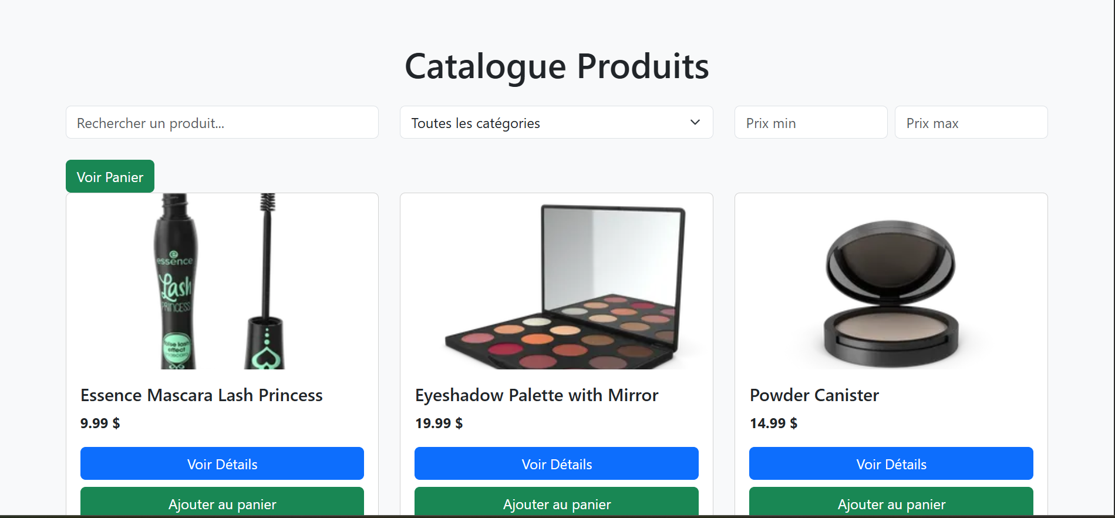The image size is (1115, 518).
Task: Add Eyeshadow Palette with Mirror to cart
Action: click(x=557, y=502)
